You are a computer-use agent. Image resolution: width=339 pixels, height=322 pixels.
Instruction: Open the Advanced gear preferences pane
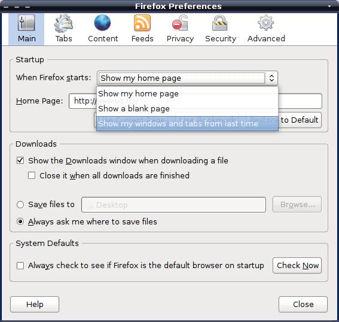266,29
